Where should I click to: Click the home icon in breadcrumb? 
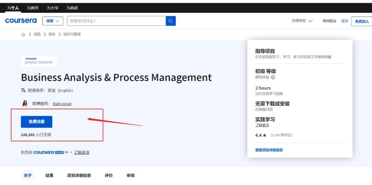pyautogui.click(x=23, y=34)
